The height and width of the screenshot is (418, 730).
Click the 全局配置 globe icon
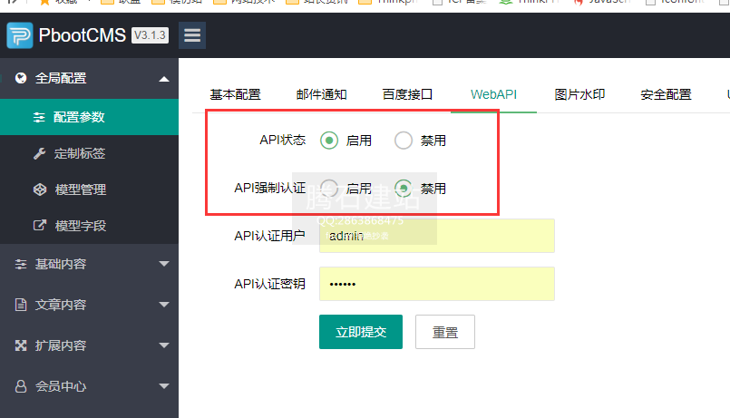click(x=21, y=79)
